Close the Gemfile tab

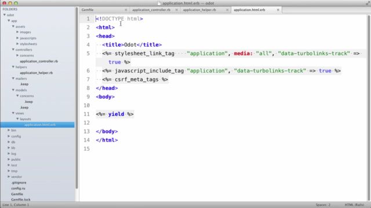click(126, 10)
